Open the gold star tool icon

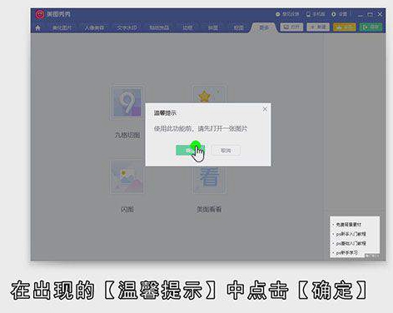click(x=209, y=94)
